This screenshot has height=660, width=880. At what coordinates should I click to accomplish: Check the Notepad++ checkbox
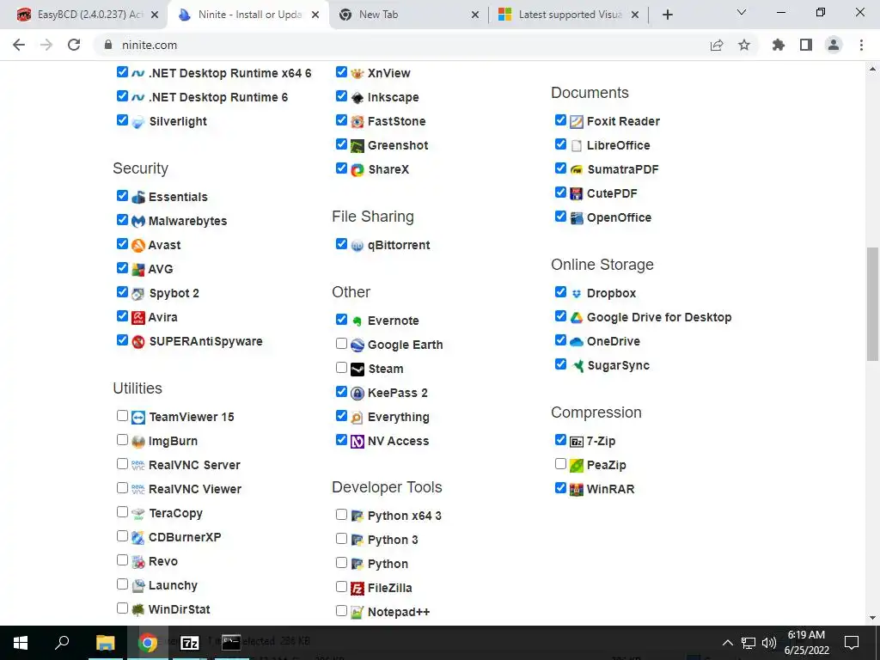pos(341,611)
